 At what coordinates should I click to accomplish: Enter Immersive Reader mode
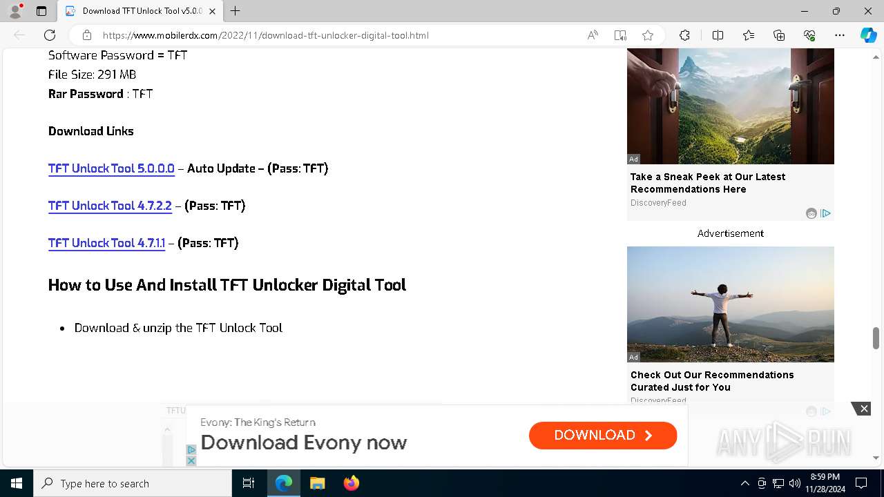click(x=620, y=35)
